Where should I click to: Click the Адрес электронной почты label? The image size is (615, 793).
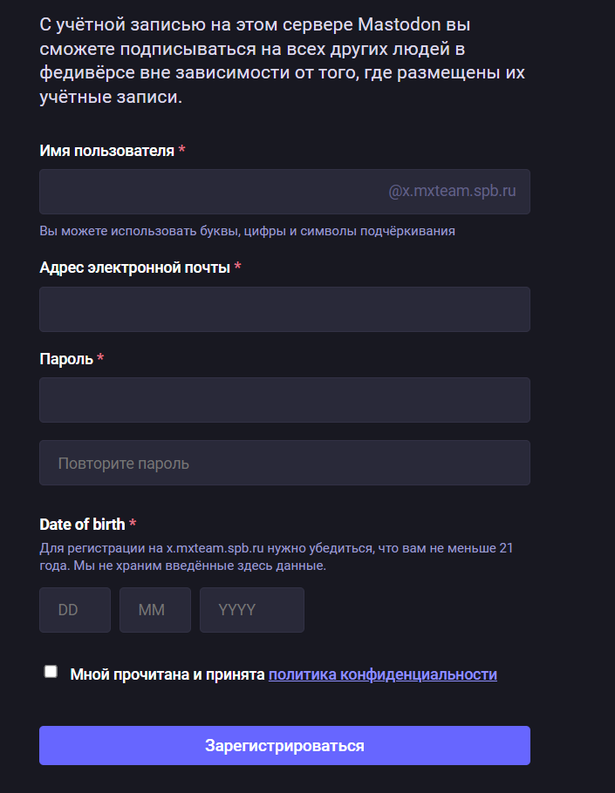[134, 268]
